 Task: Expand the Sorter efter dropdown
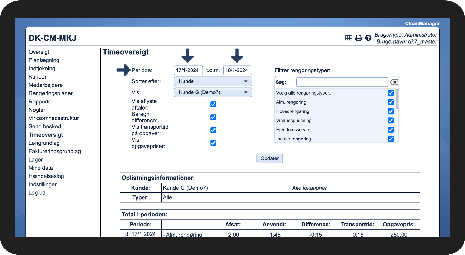(x=213, y=81)
